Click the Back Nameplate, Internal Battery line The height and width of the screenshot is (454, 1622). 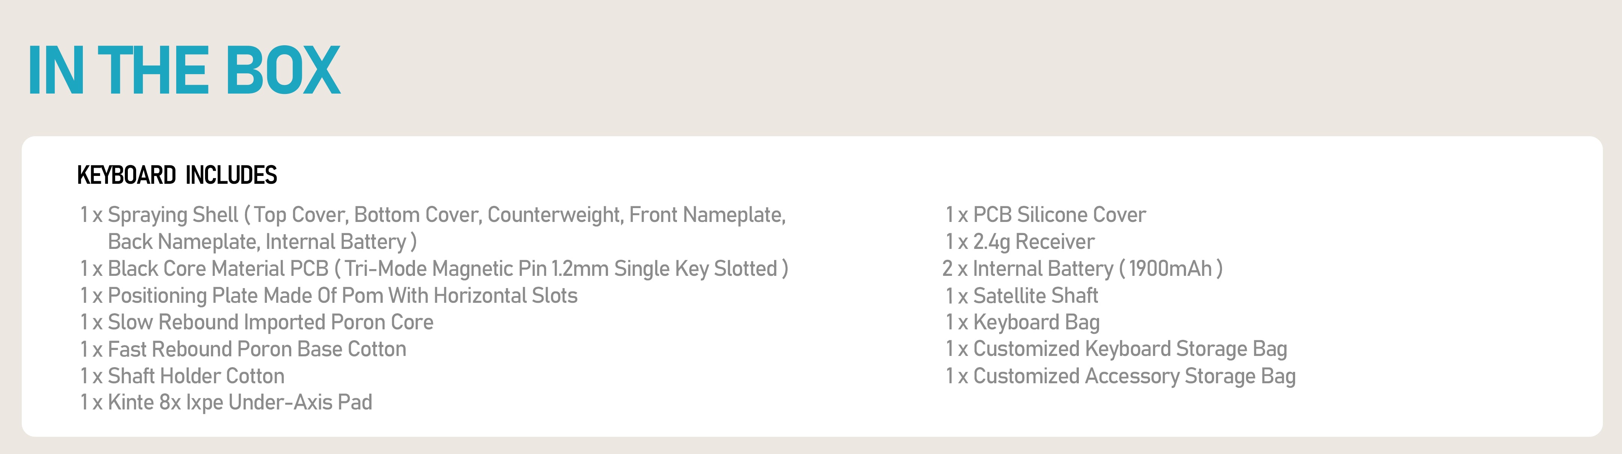coord(261,242)
